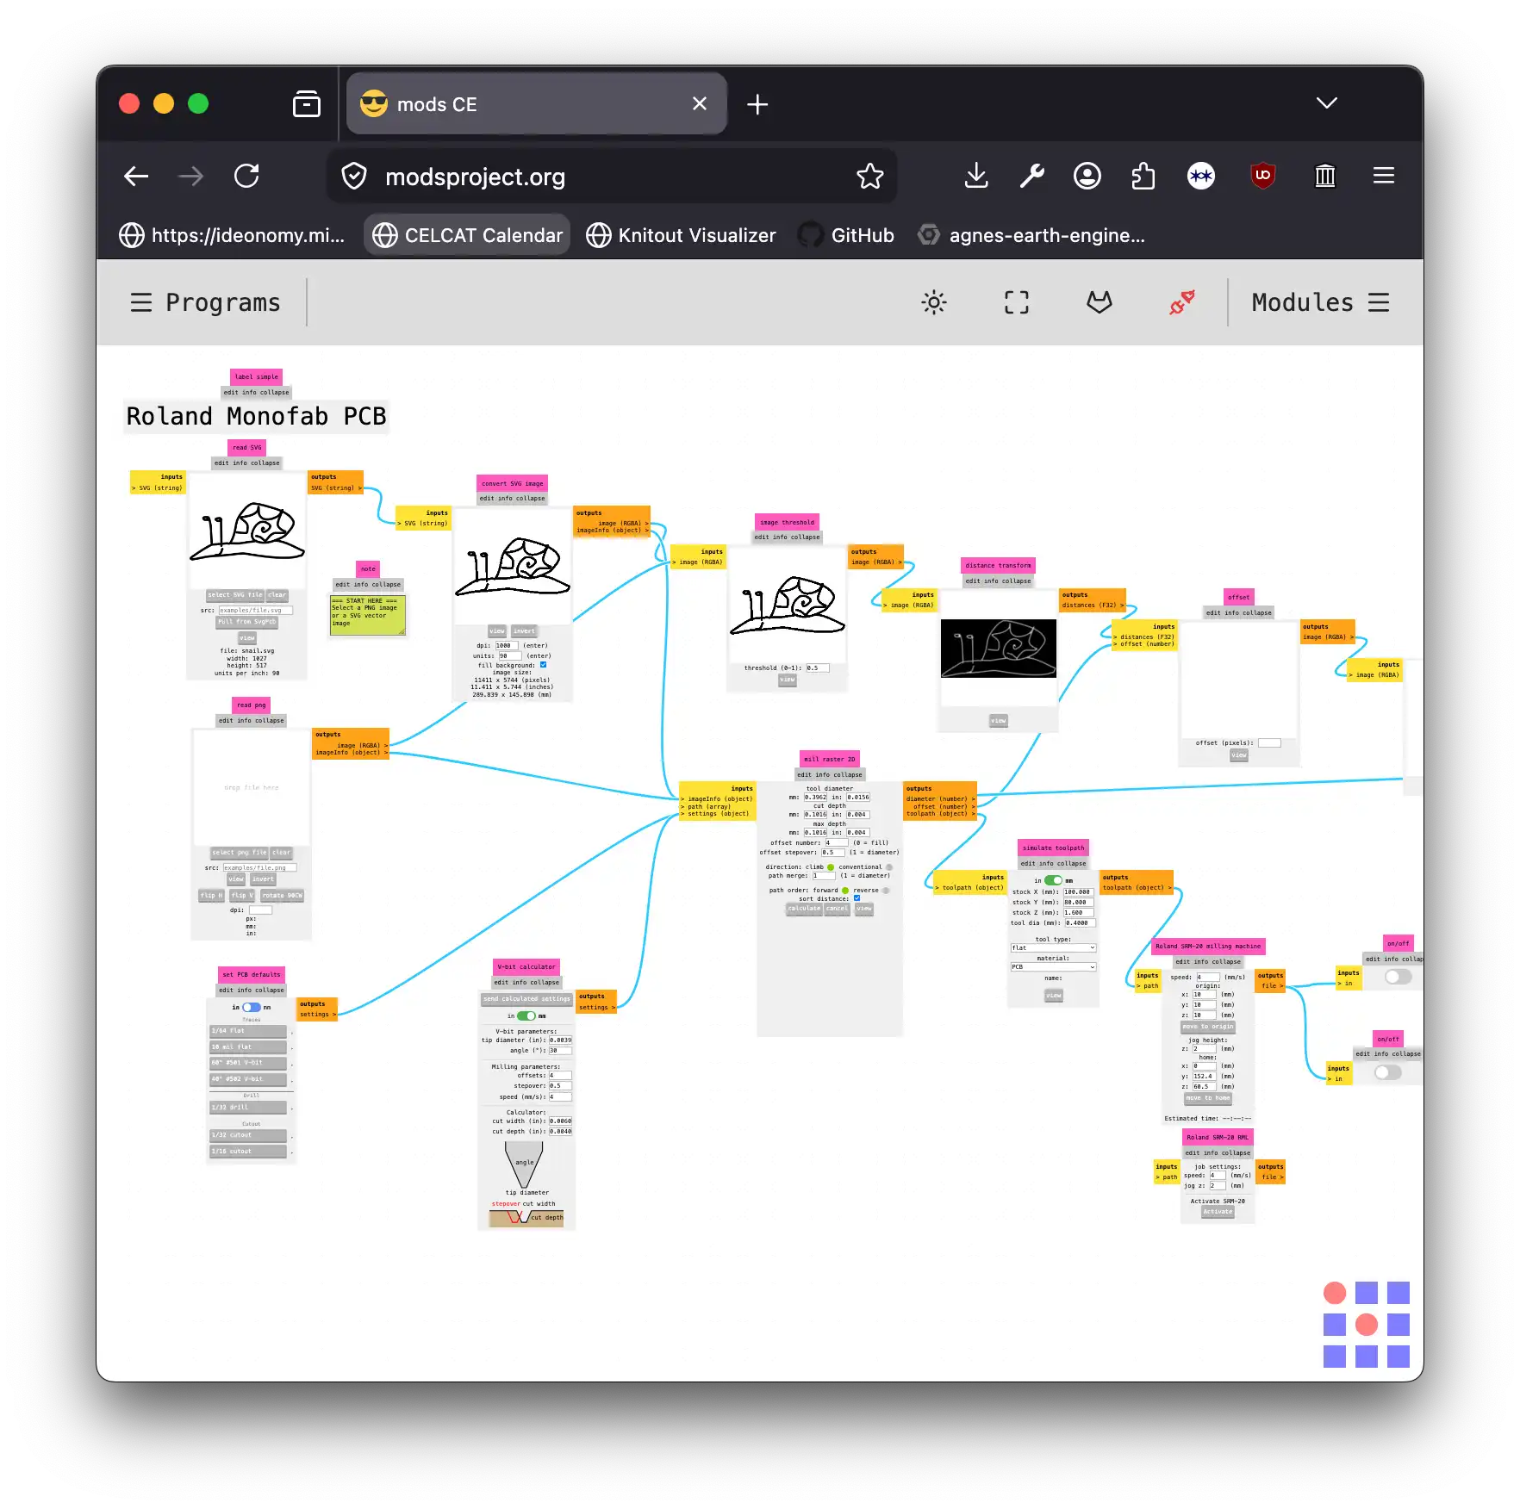The height and width of the screenshot is (1509, 1520).
Task: Toggle in/mm switch in simulate toolpath
Action: 1053,880
